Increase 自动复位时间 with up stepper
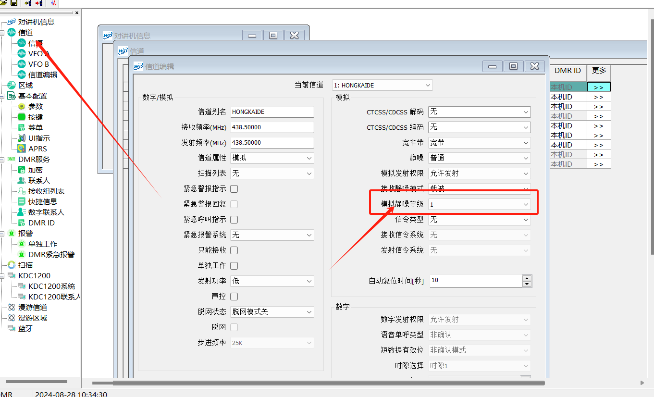Viewport: 654px width, 397px height. click(527, 277)
